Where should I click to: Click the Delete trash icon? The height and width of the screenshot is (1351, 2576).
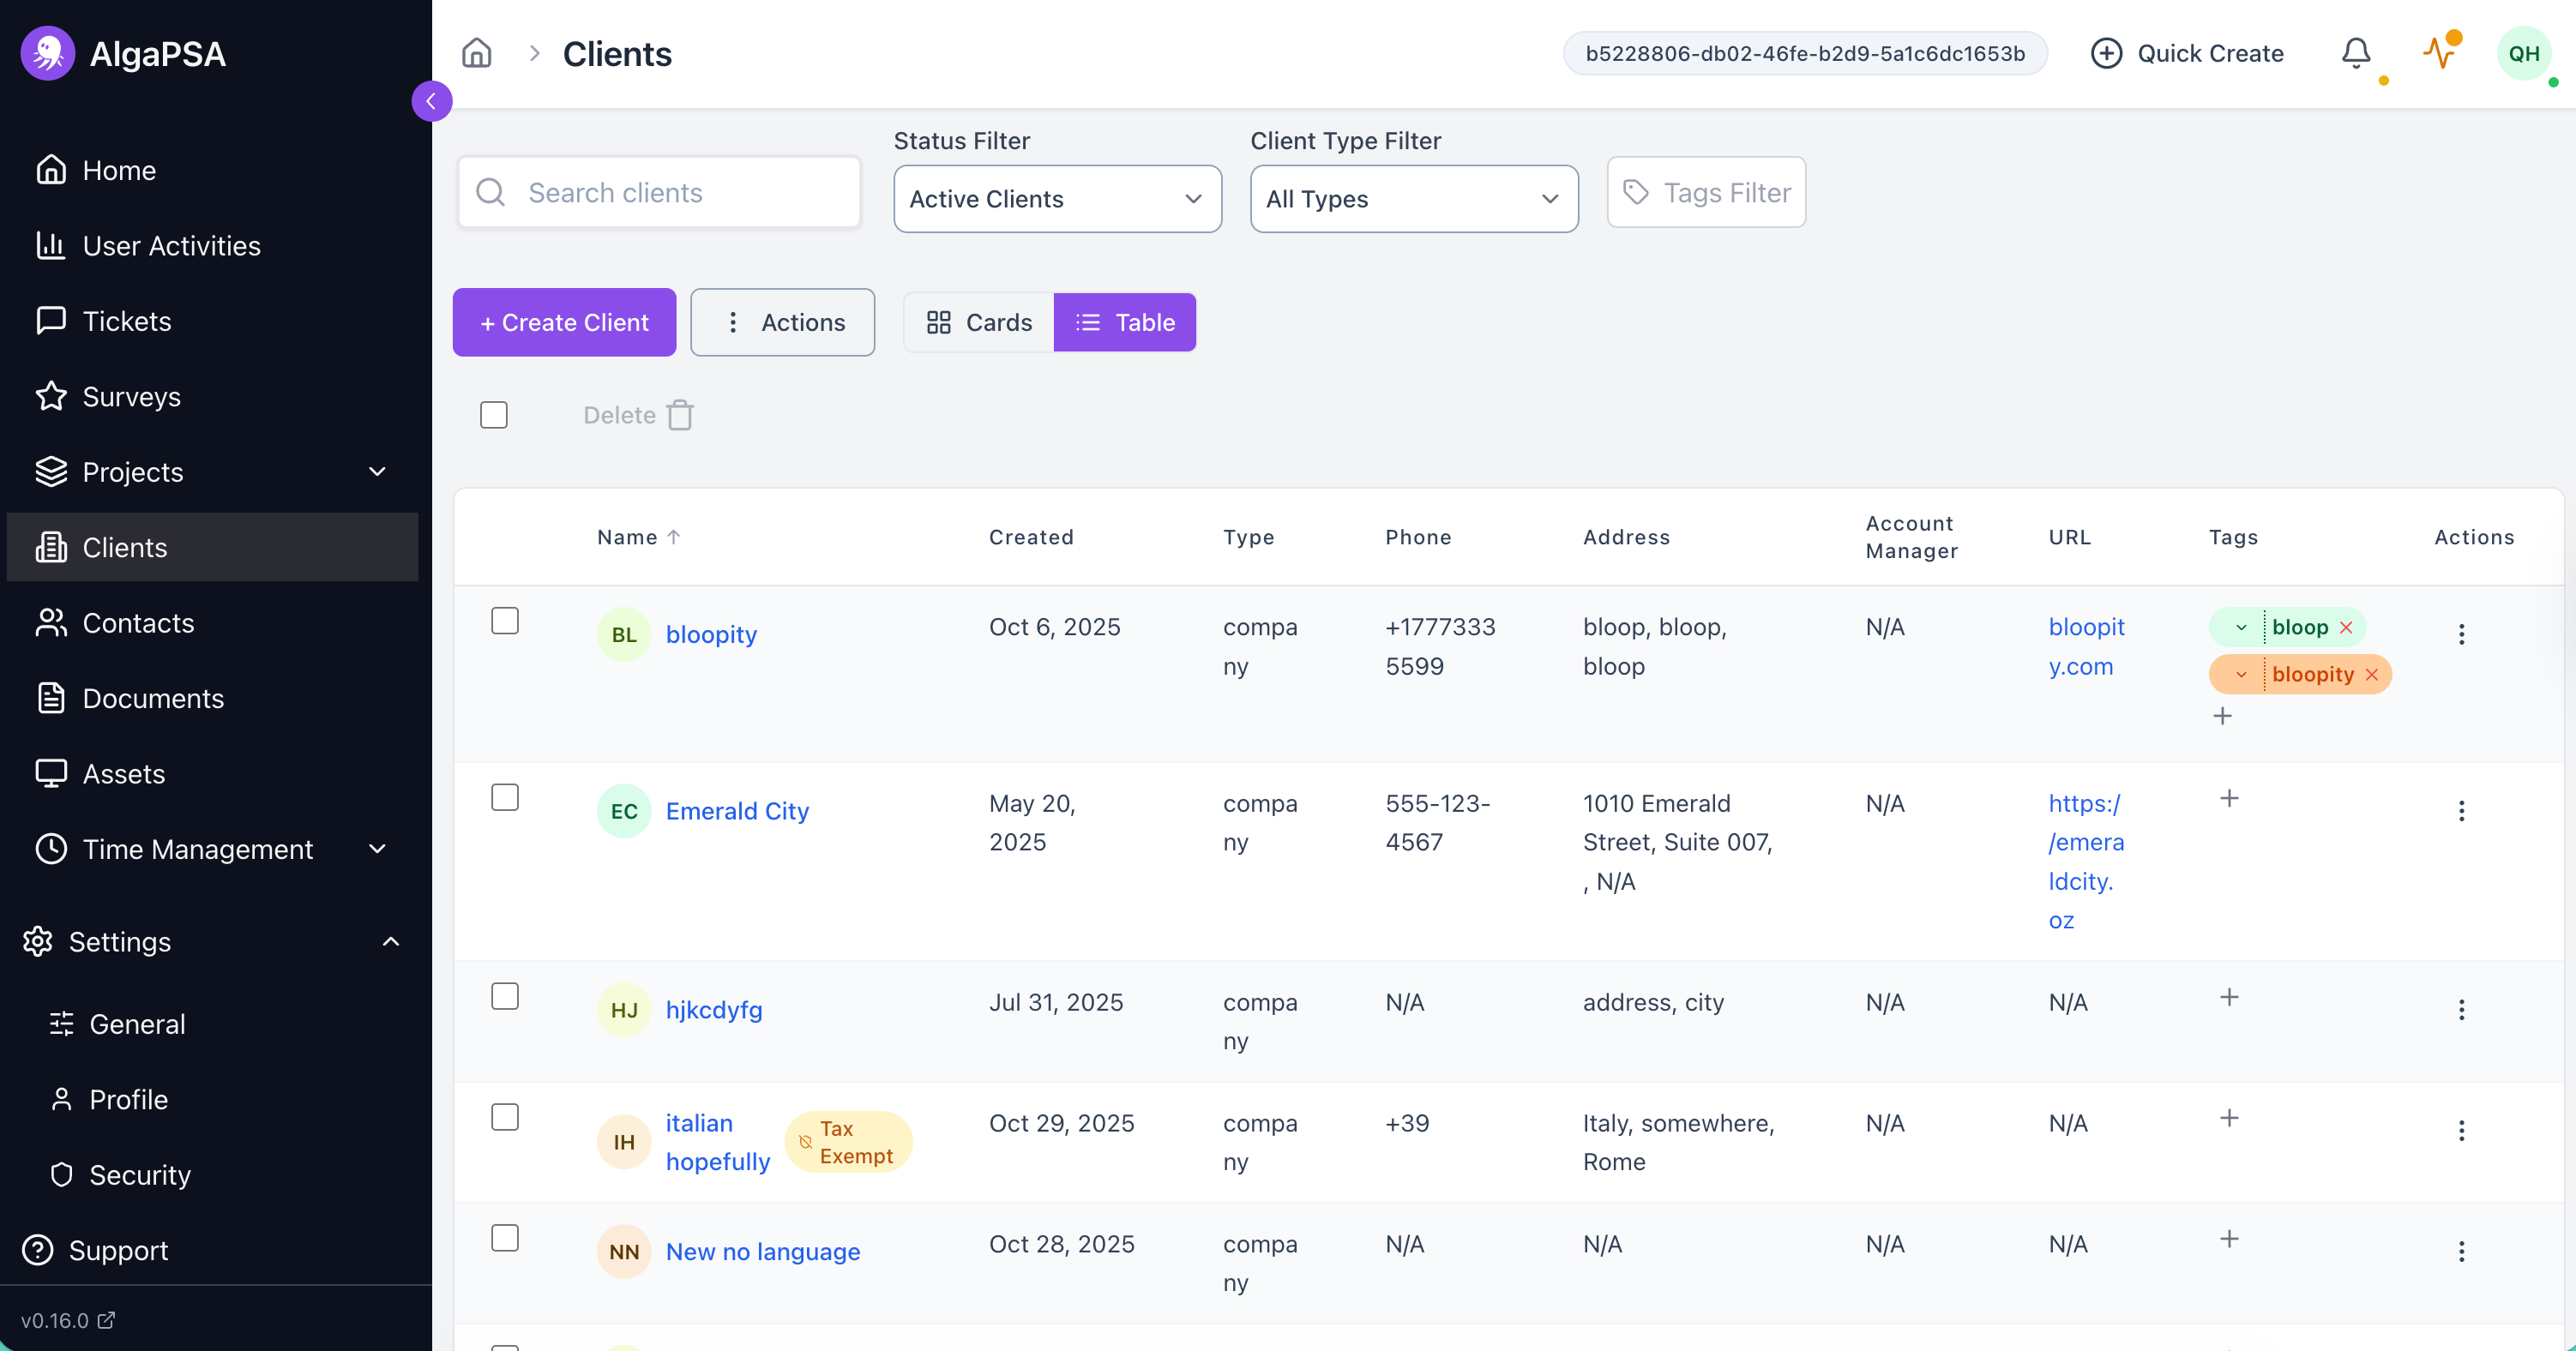click(x=680, y=415)
